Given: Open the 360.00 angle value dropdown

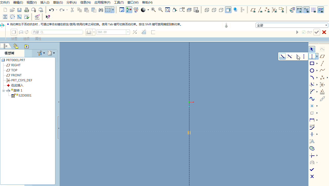Looking at the screenshot, I should (x=128, y=32).
